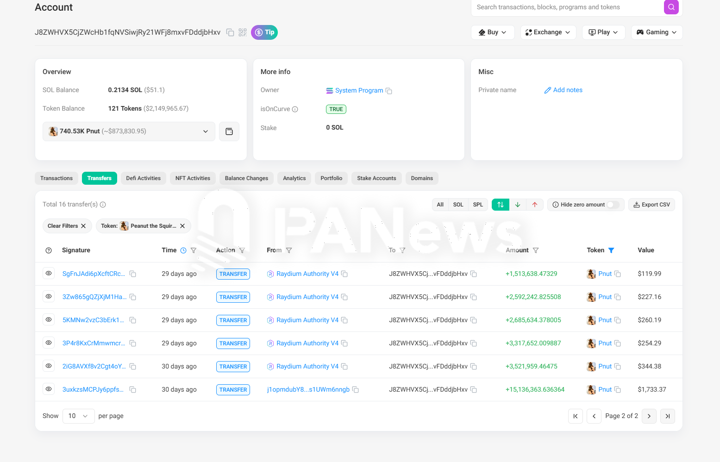The height and width of the screenshot is (462, 720).
Task: Open the Portfolio tab
Action: 331,178
